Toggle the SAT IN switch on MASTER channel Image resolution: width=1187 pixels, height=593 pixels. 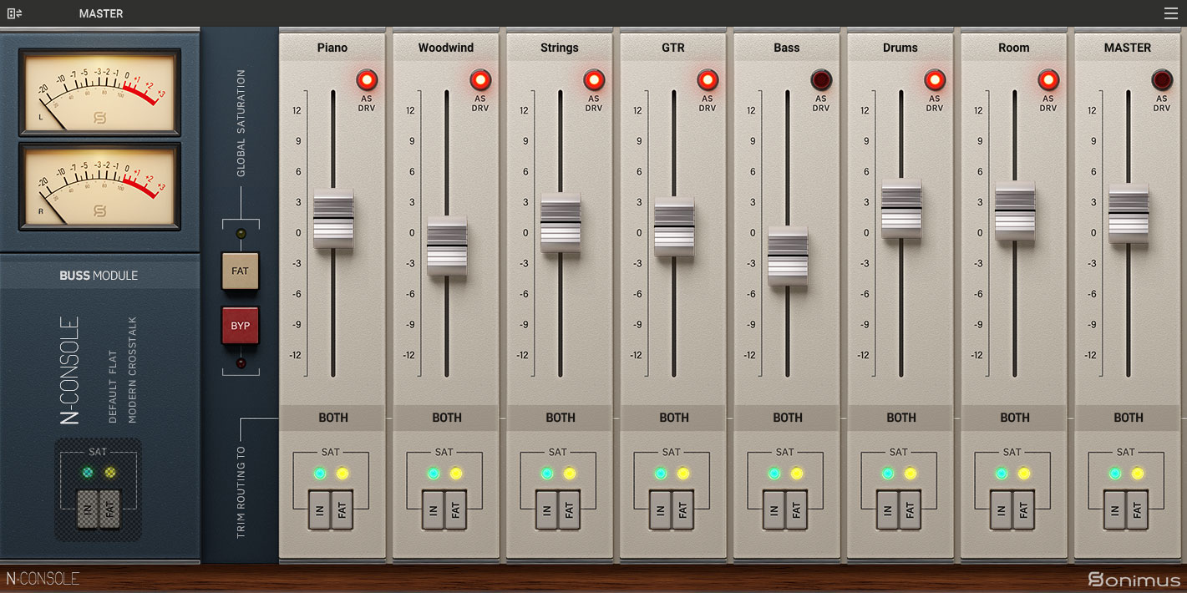pyautogui.click(x=1116, y=509)
